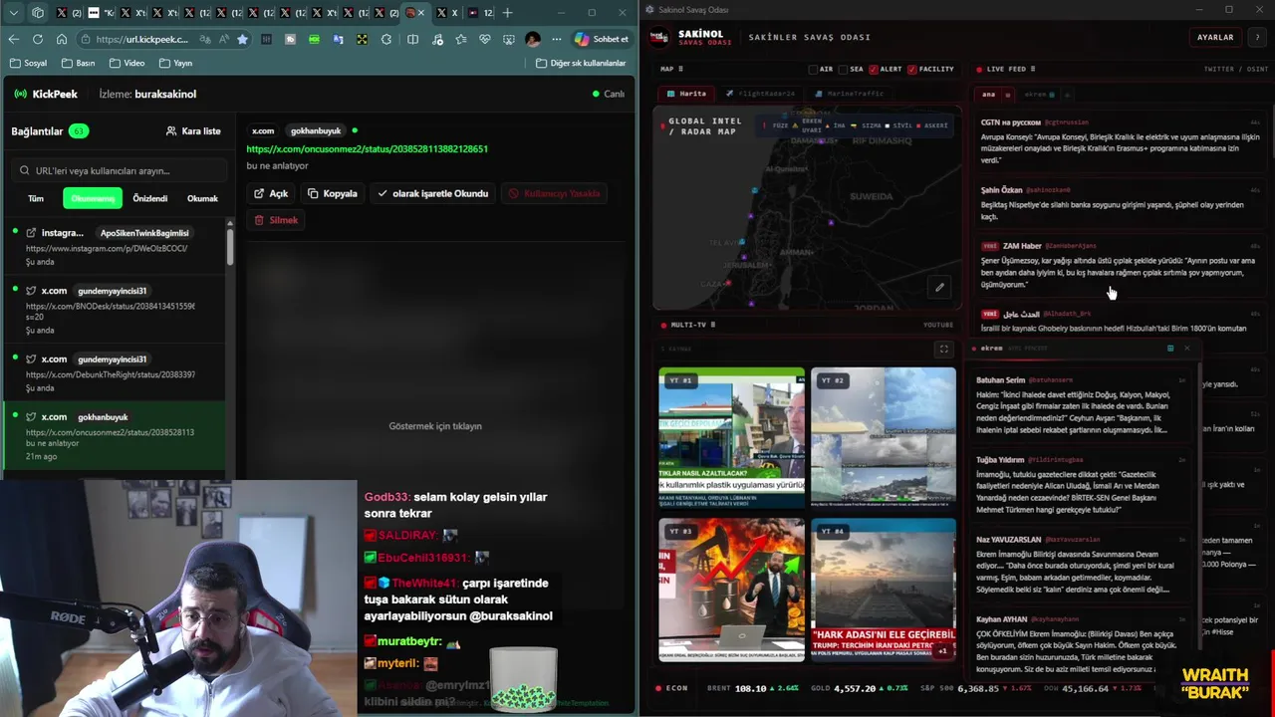Switch to the Harita map tab

click(x=686, y=94)
